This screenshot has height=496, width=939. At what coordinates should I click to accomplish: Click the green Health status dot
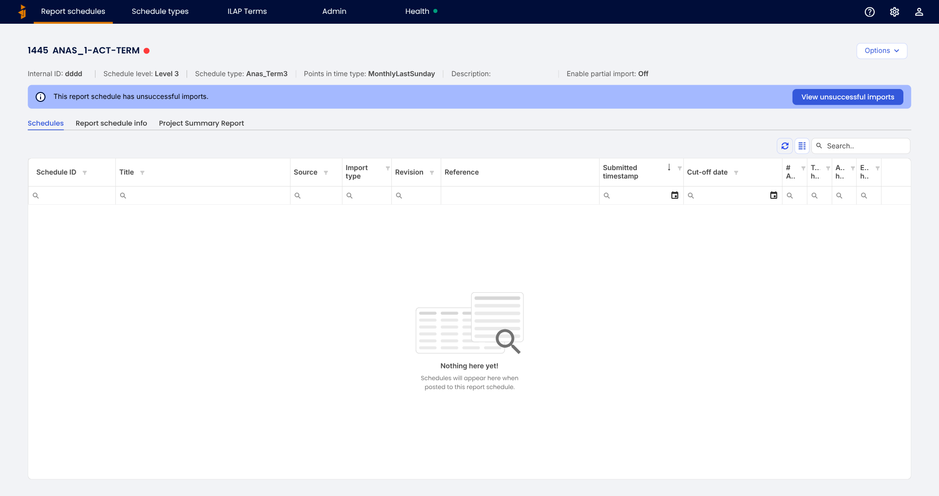click(x=435, y=11)
